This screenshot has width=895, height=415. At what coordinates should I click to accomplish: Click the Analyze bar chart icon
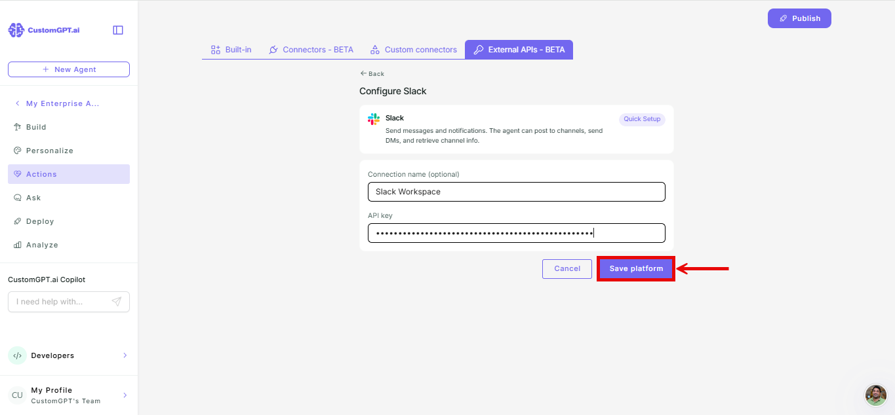point(18,245)
